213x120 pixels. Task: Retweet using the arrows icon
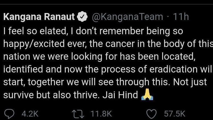point(78,114)
